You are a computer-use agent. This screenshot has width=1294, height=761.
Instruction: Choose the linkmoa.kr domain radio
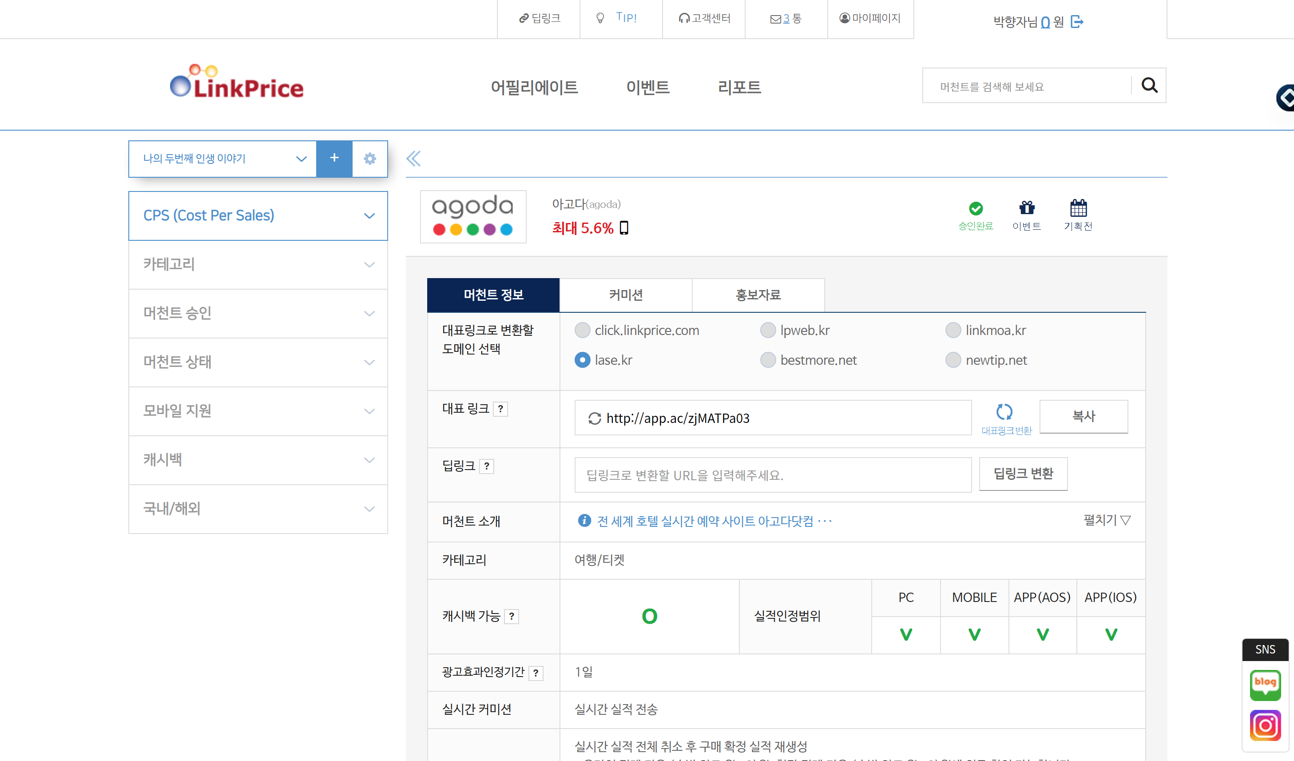[953, 331]
